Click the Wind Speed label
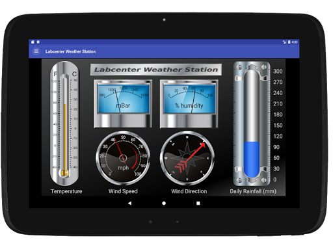 tap(123, 191)
